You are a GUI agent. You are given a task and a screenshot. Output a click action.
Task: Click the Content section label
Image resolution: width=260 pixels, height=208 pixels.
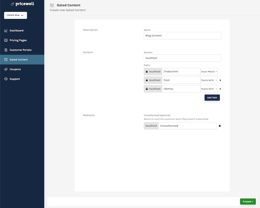pos(88,52)
